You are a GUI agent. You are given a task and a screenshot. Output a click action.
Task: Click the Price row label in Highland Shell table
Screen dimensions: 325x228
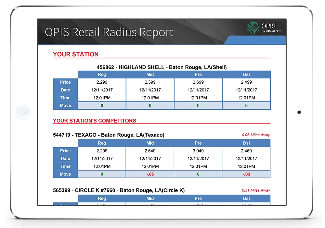[x=65, y=82]
